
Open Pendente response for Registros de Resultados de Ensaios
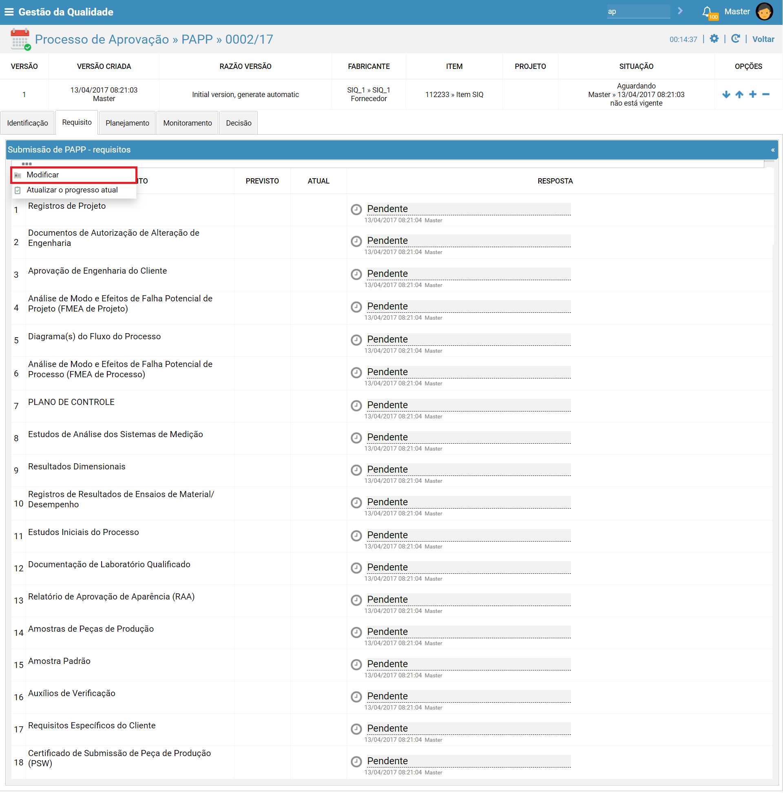pyautogui.click(x=469, y=502)
